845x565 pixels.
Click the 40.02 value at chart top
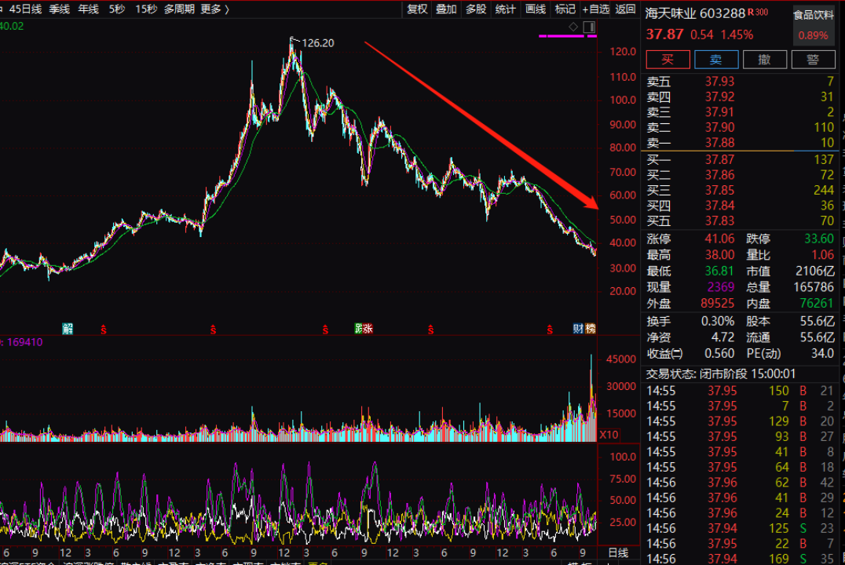pyautogui.click(x=12, y=26)
